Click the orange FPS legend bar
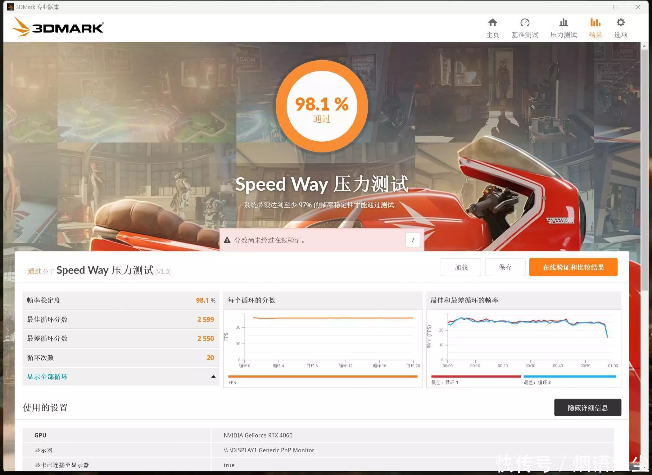The height and width of the screenshot is (475, 652). coord(323,377)
